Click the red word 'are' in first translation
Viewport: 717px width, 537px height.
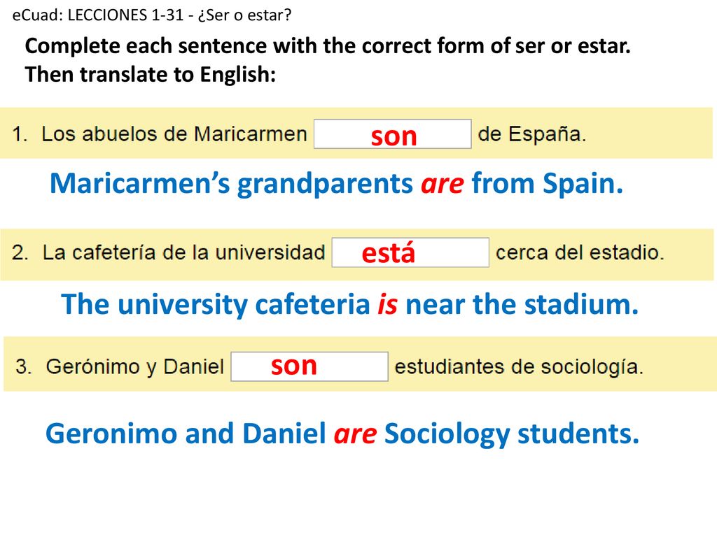tap(443, 184)
